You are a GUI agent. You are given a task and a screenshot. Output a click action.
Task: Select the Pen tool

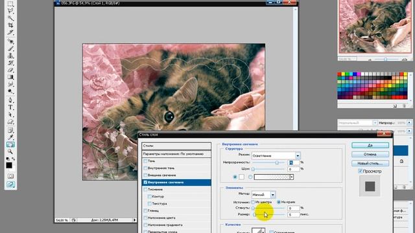[10, 100]
